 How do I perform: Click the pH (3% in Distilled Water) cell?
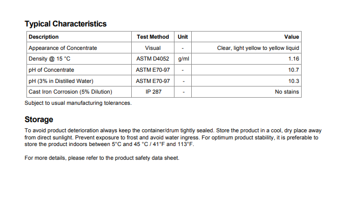tap(61, 81)
